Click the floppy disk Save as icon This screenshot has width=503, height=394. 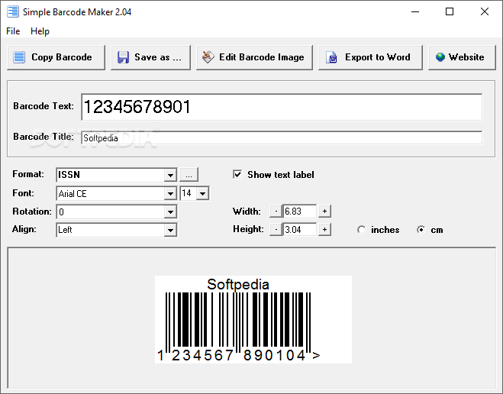coord(123,57)
